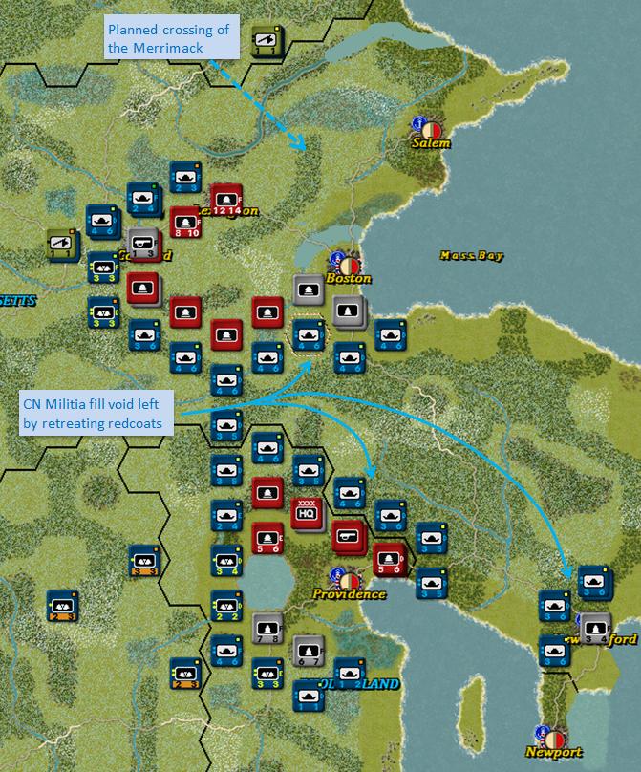
Task: Select gray unit immediately southwest of Boston
Action: [309, 289]
